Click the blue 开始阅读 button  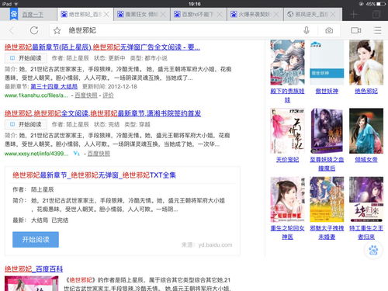pos(36,240)
